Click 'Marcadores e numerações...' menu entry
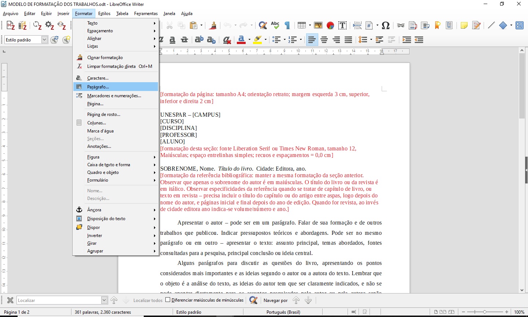This screenshot has width=528, height=317. tap(114, 96)
